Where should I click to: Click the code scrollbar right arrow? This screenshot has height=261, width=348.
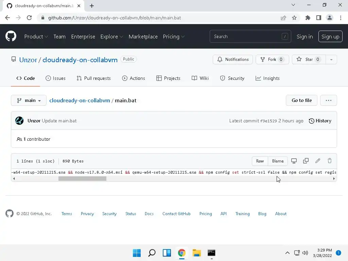click(334, 178)
